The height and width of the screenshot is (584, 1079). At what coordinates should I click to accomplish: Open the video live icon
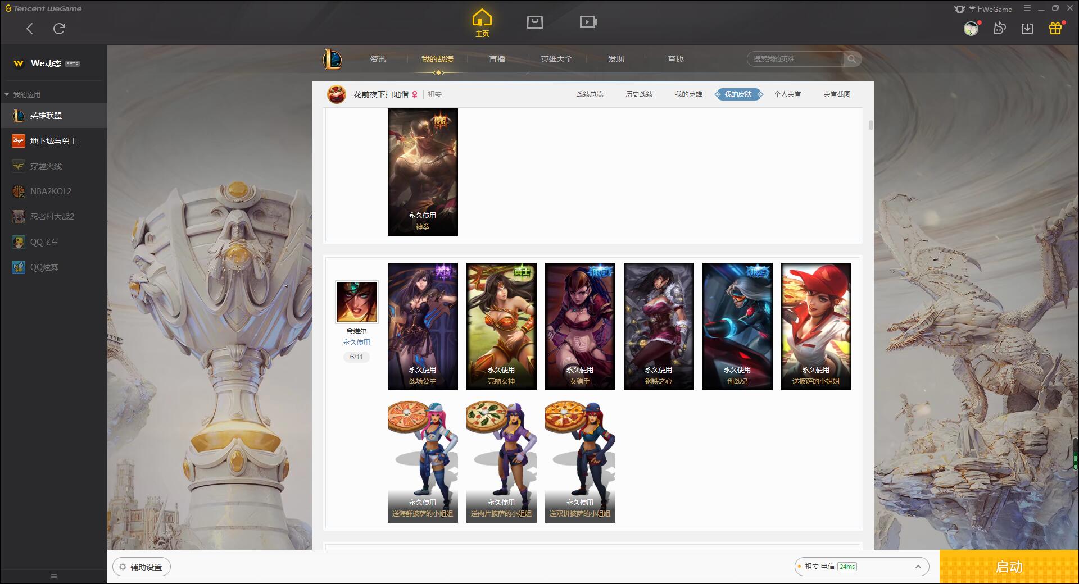[x=588, y=22]
